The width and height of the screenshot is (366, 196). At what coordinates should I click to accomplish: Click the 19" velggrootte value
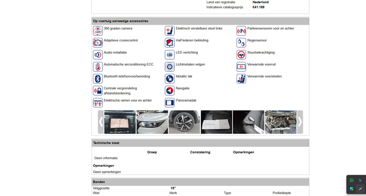coord(173,188)
